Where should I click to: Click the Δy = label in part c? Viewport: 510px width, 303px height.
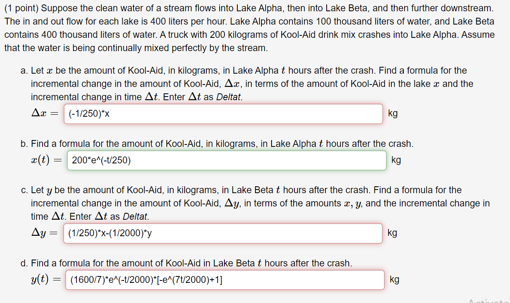[45, 233]
